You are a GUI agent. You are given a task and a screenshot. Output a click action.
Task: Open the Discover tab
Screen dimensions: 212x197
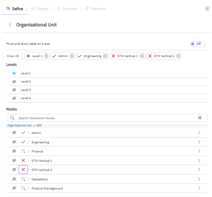[67, 9]
